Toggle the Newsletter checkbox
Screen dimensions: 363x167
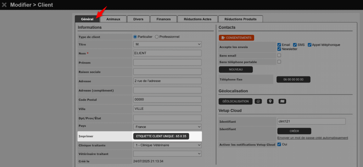[279, 49]
